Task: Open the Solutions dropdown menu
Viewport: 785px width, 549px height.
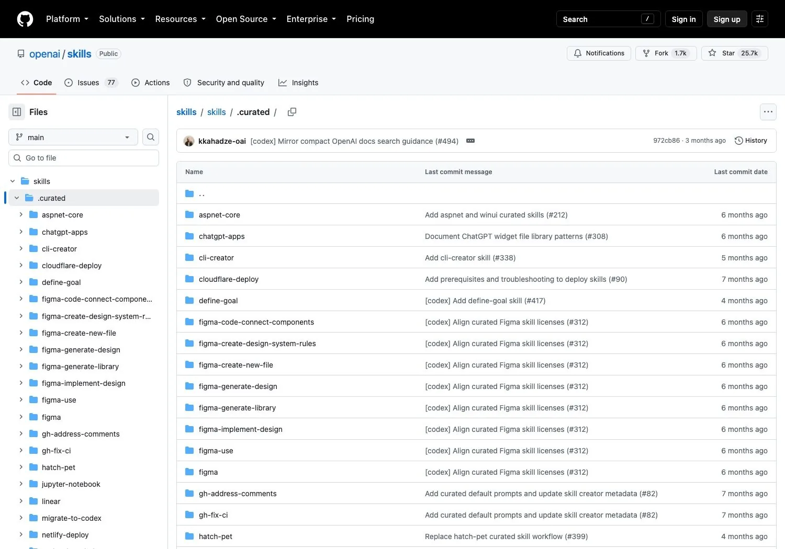Action: pos(122,19)
